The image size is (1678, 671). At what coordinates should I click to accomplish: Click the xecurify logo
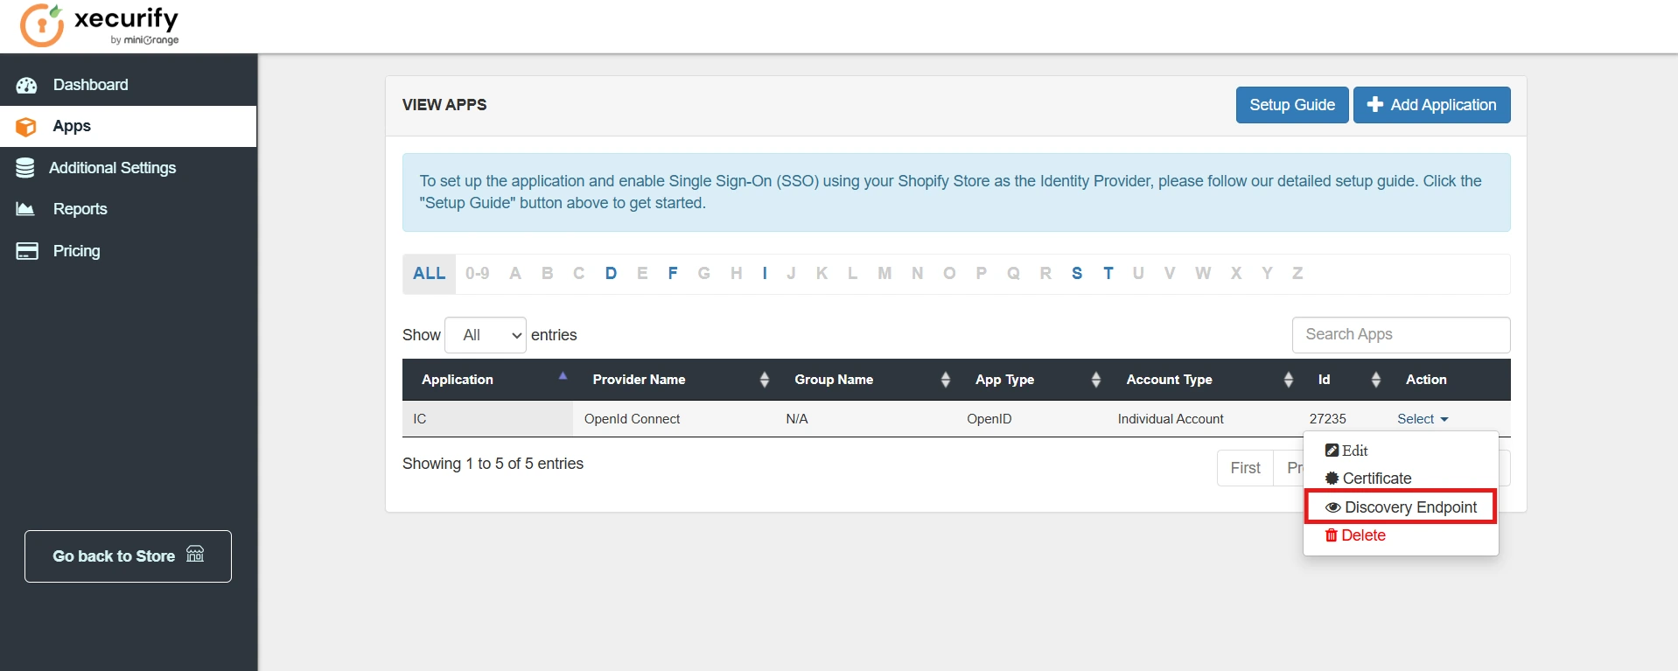[100, 25]
